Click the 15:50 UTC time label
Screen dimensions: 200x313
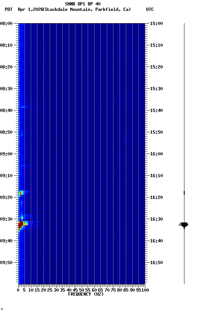(157, 132)
